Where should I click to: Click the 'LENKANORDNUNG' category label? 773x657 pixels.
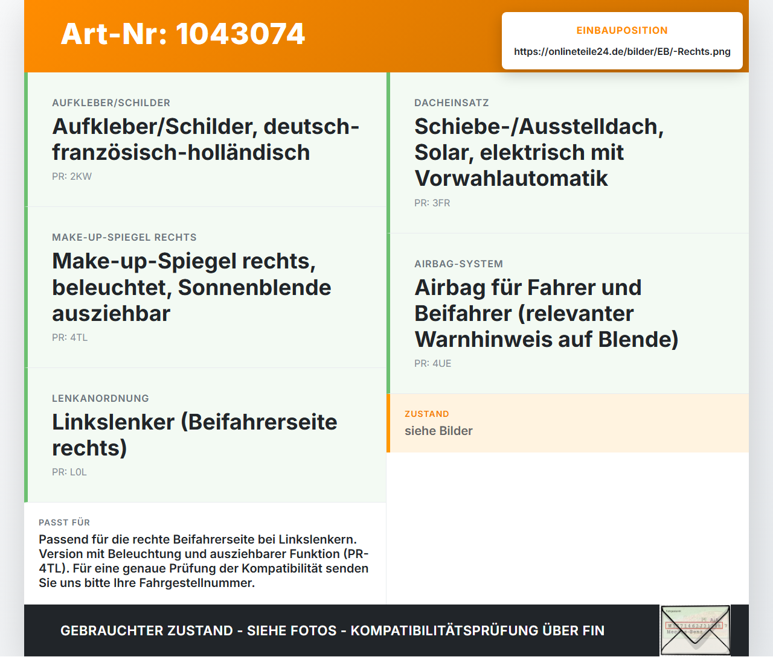[x=100, y=398]
